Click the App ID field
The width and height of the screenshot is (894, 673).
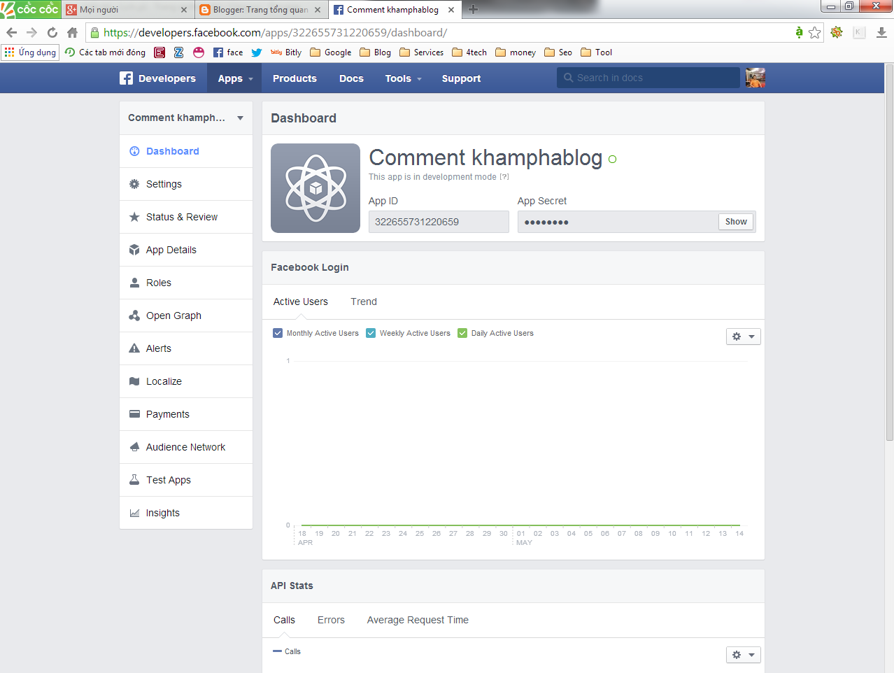click(x=439, y=222)
